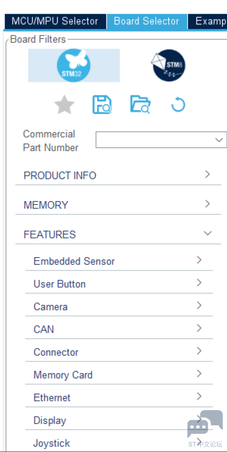The image size is (227, 452).
Task: Select the STM8 kite board filter
Action: tap(168, 66)
